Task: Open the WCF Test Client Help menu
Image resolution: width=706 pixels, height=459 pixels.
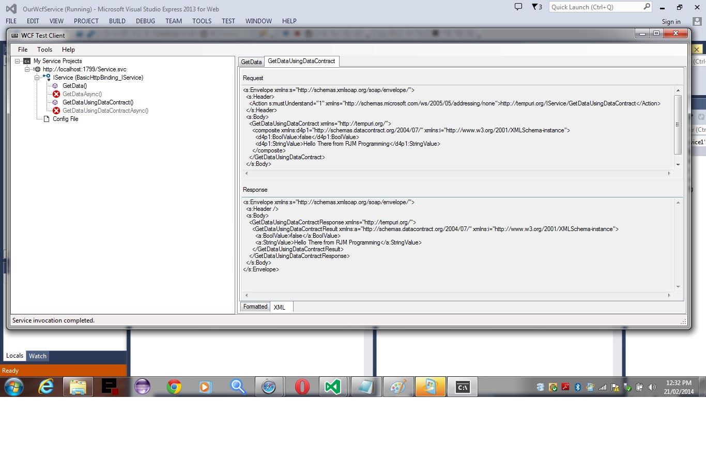Action: pos(68,50)
